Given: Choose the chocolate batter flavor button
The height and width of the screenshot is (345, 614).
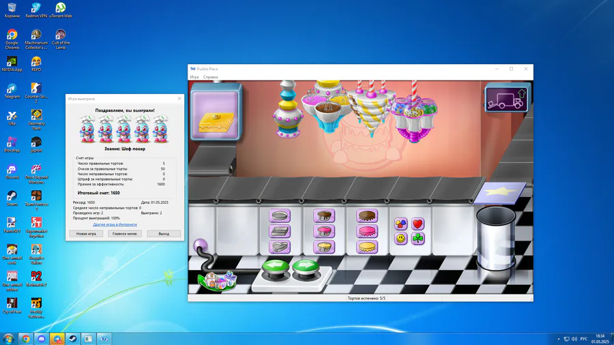Looking at the screenshot, I should coord(324,215).
